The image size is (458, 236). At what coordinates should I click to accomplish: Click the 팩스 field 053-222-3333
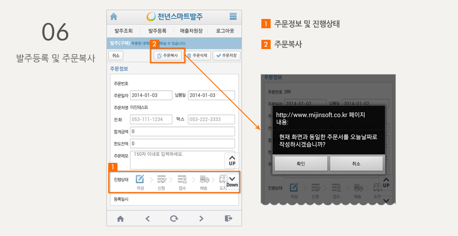(x=211, y=119)
